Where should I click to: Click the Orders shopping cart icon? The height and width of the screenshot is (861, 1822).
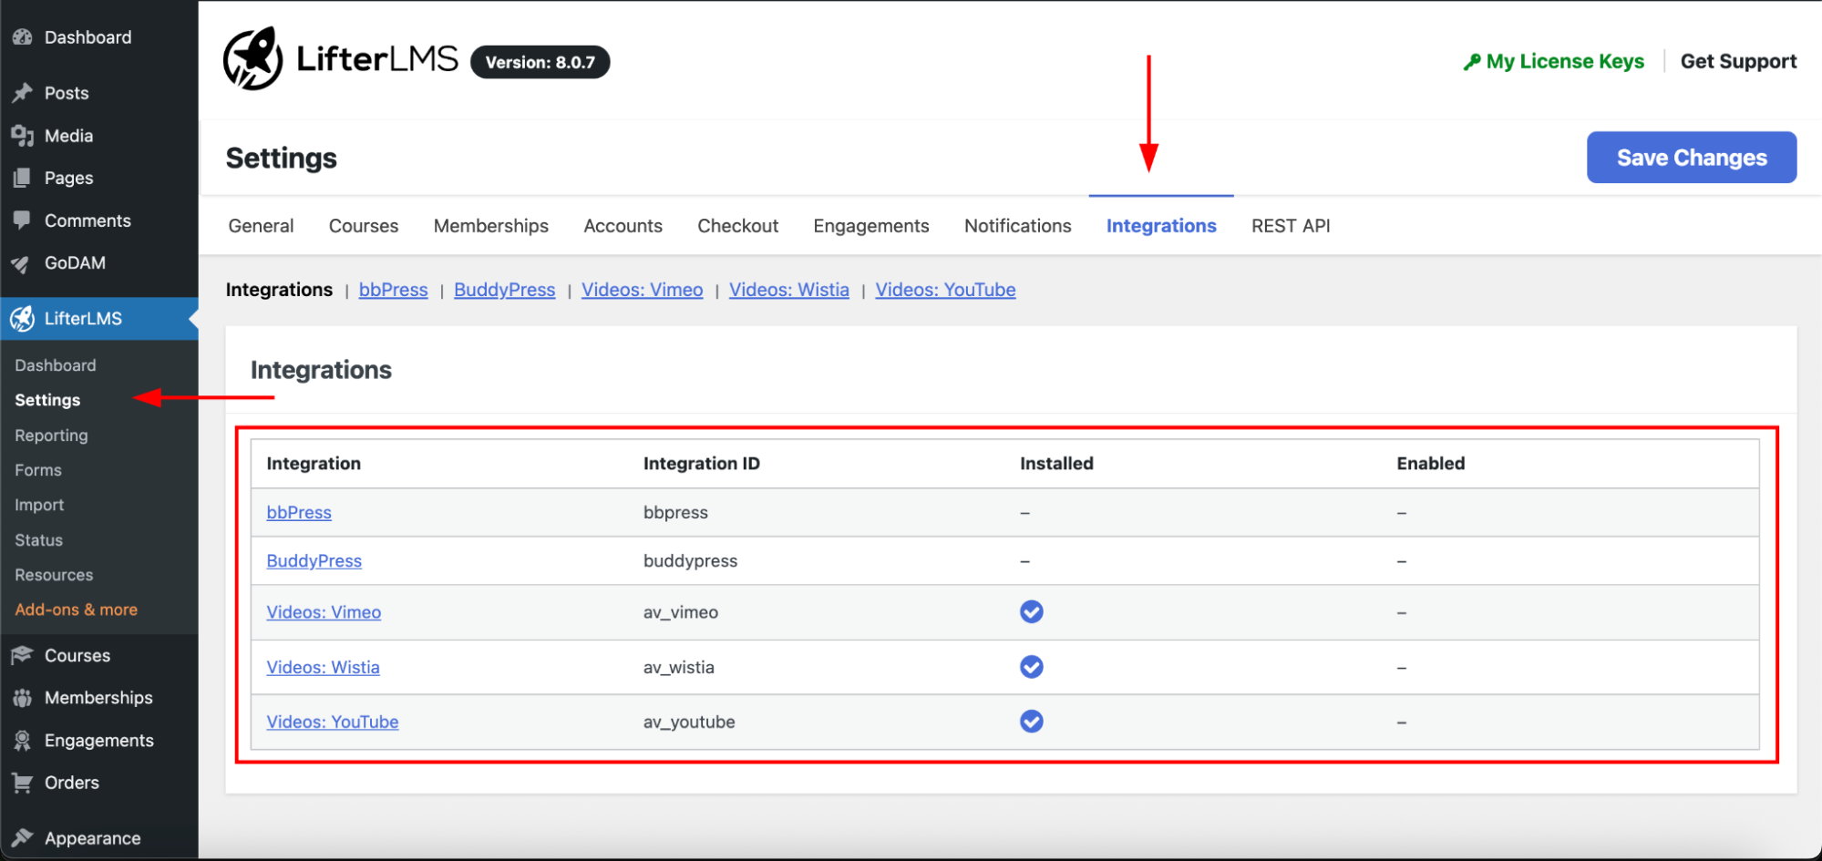coord(22,783)
